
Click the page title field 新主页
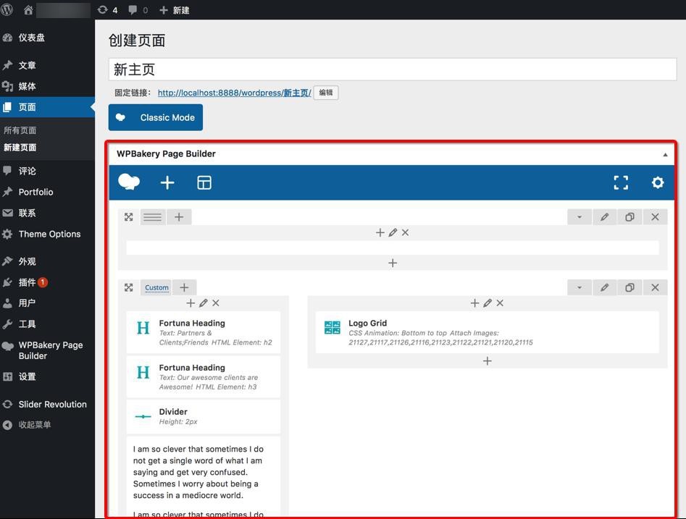(x=393, y=69)
